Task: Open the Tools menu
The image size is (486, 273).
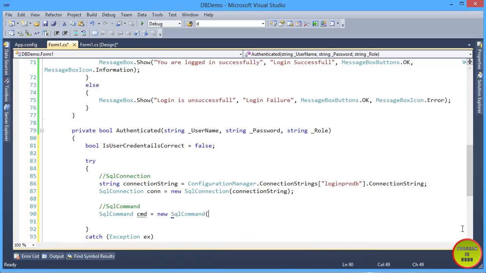Action: pos(157,14)
